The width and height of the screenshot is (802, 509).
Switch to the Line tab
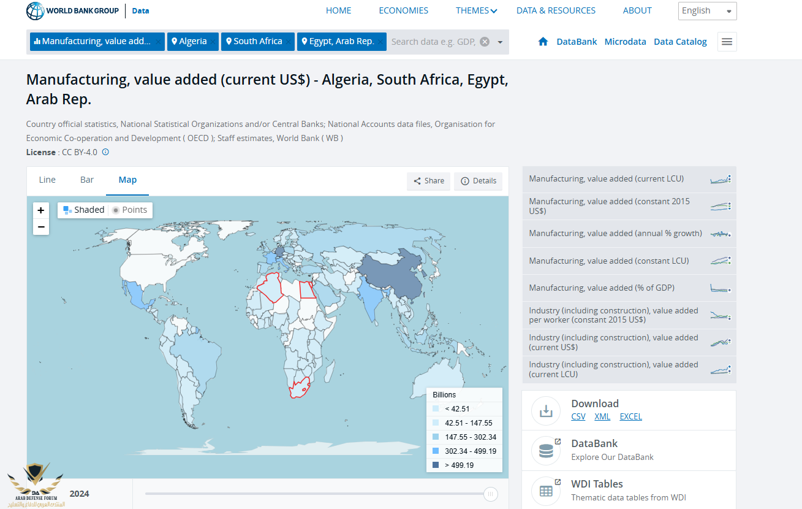point(47,180)
